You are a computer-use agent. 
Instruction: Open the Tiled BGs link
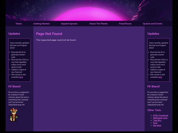[157, 121]
